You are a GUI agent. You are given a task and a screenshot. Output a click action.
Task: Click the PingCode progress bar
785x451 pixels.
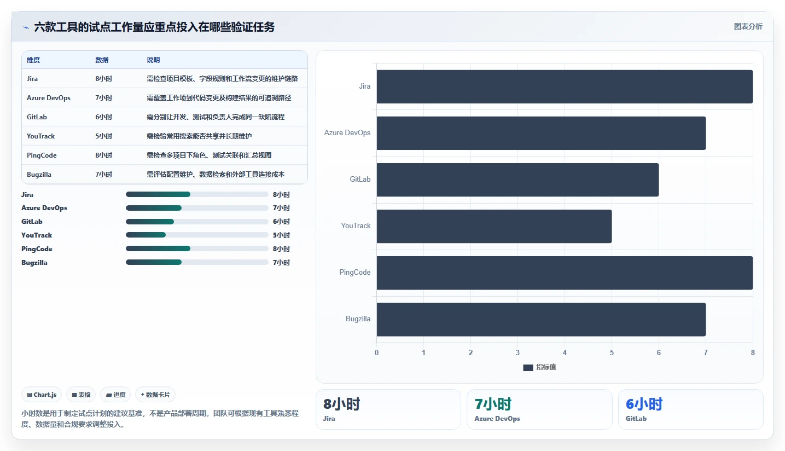(197, 249)
